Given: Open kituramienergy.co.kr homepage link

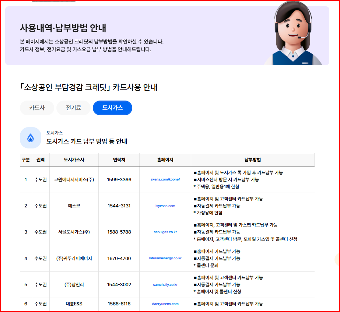Looking at the screenshot, I should pos(165,258).
